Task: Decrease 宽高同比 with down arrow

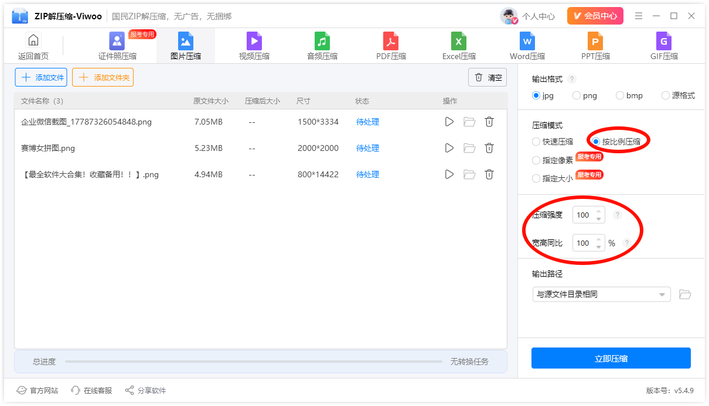Action: (598, 247)
